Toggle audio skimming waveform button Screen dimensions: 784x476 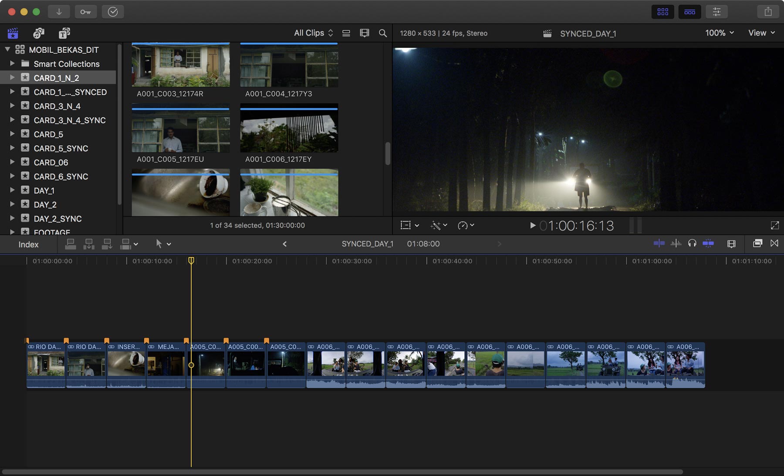pyautogui.click(x=676, y=244)
